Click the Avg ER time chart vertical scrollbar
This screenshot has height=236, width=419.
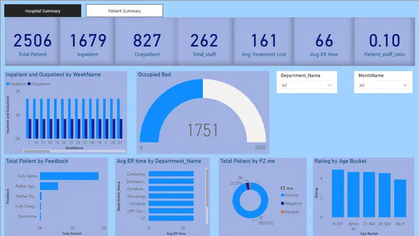[207, 188]
